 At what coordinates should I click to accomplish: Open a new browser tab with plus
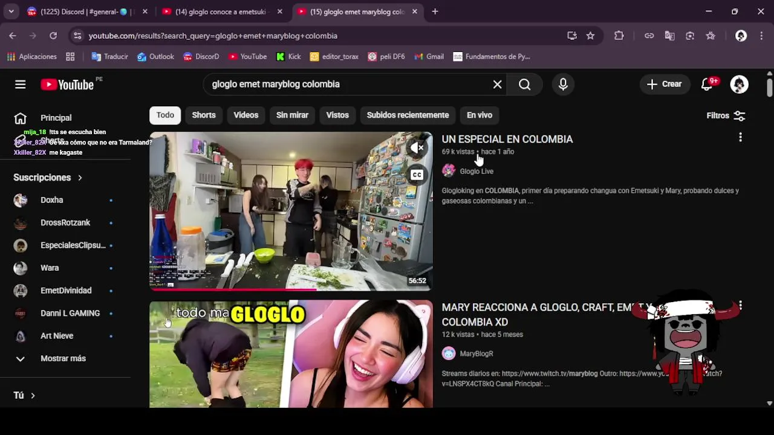(435, 11)
